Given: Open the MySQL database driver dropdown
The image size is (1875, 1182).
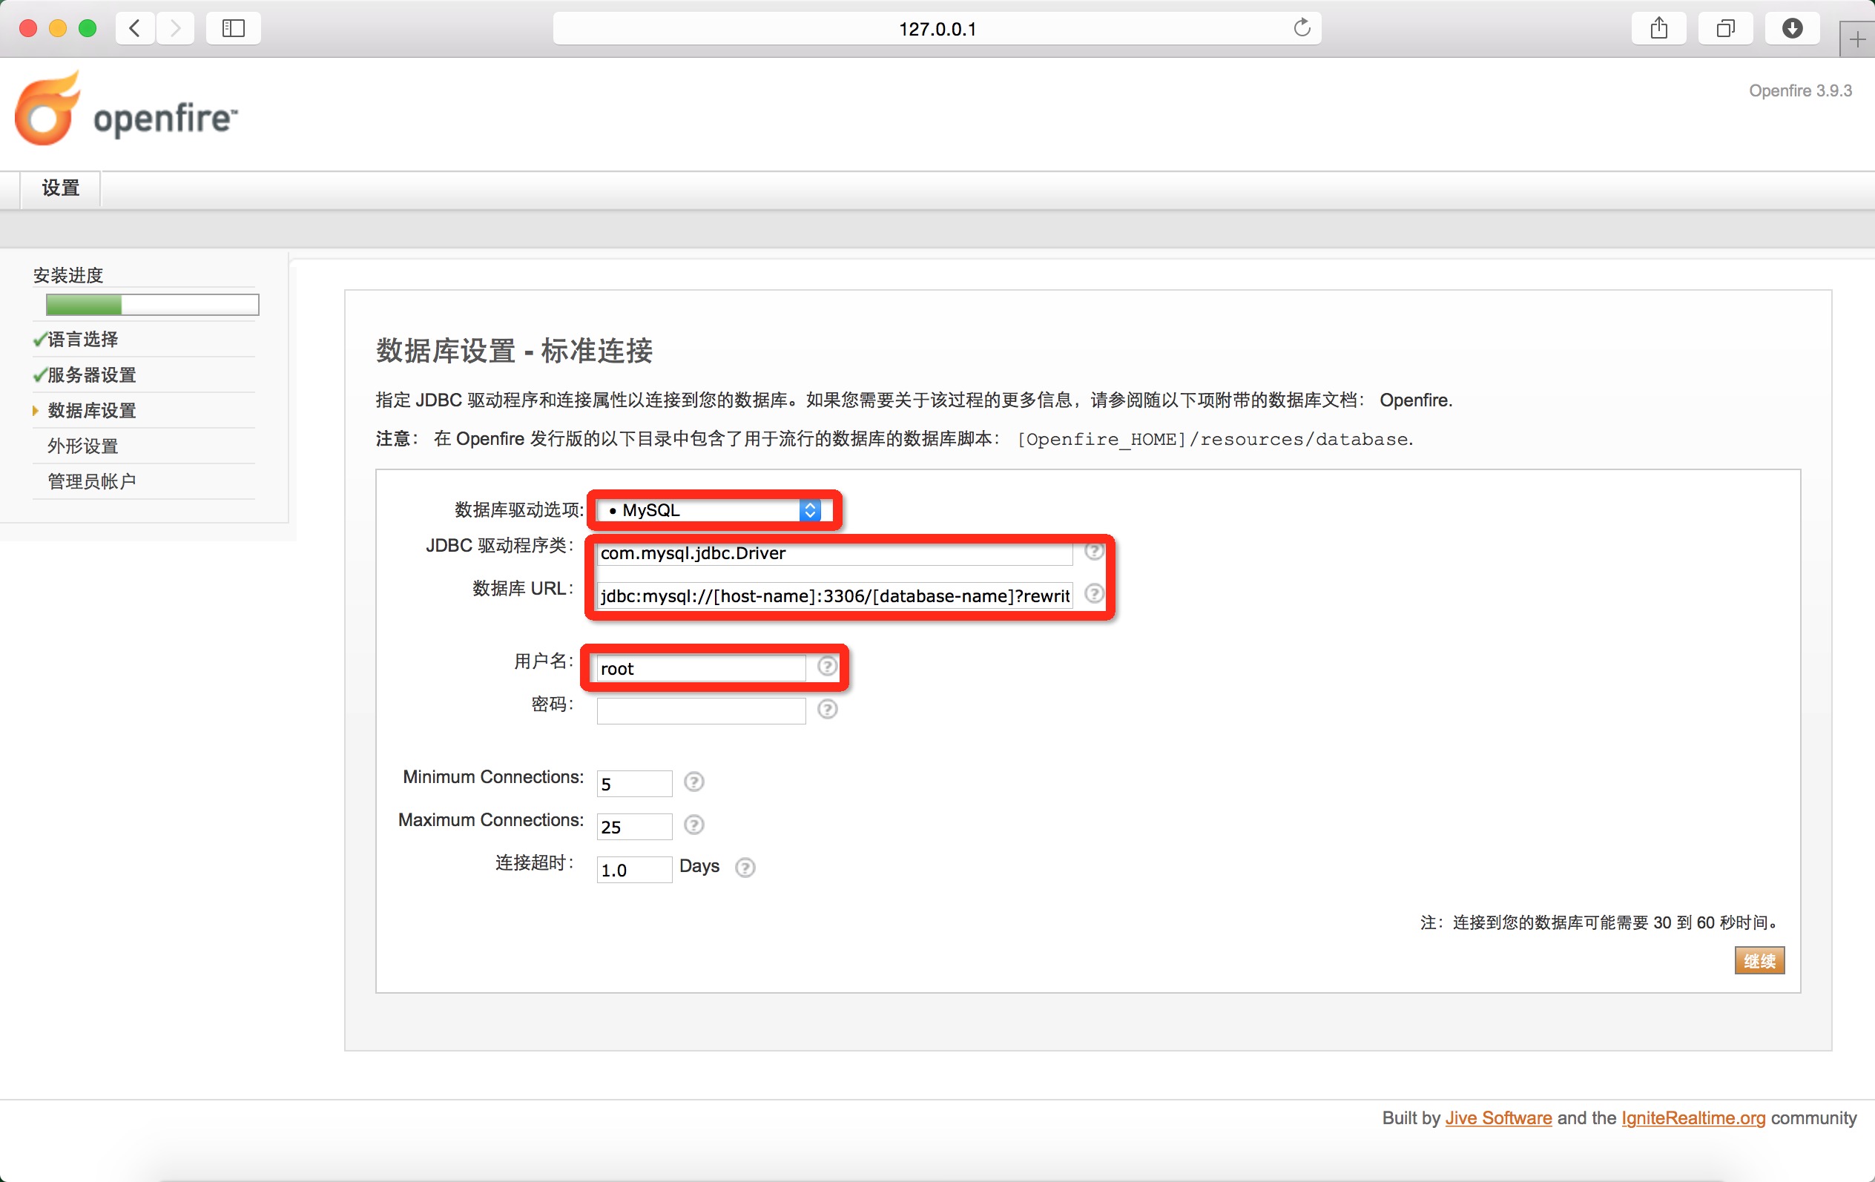Looking at the screenshot, I should coord(709,510).
